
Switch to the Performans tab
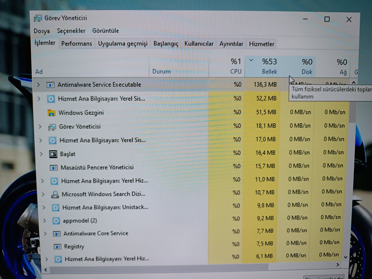tap(76, 44)
